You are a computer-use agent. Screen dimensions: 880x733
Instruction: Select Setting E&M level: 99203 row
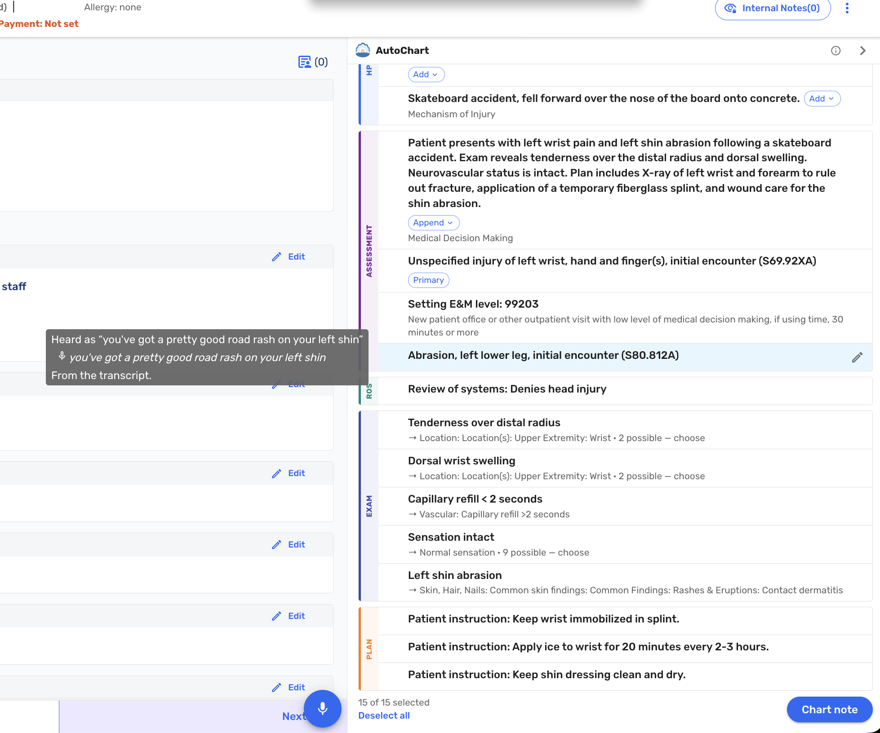pos(625,318)
